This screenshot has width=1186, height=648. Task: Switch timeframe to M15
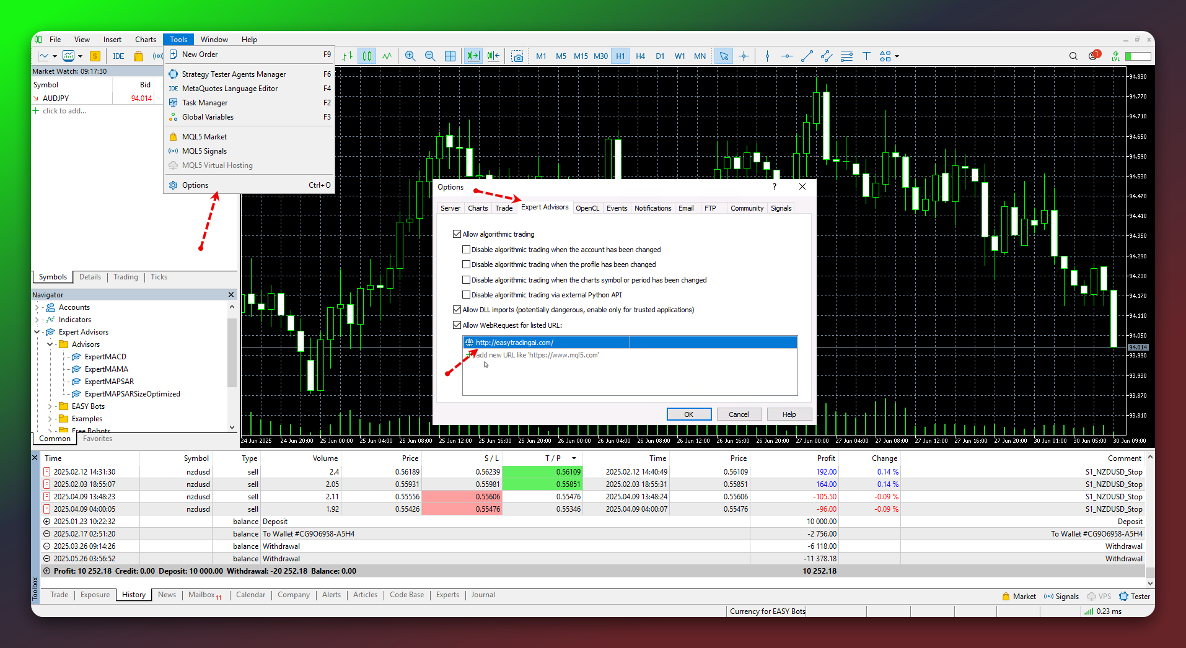581,56
